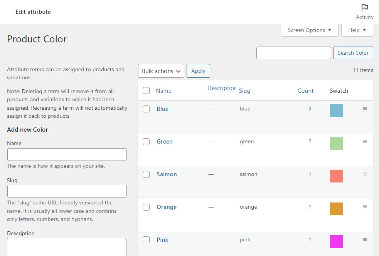Sort terms by Count column header

[x=305, y=91]
